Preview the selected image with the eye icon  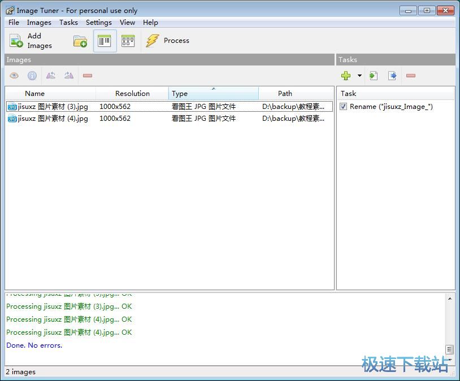pos(14,76)
